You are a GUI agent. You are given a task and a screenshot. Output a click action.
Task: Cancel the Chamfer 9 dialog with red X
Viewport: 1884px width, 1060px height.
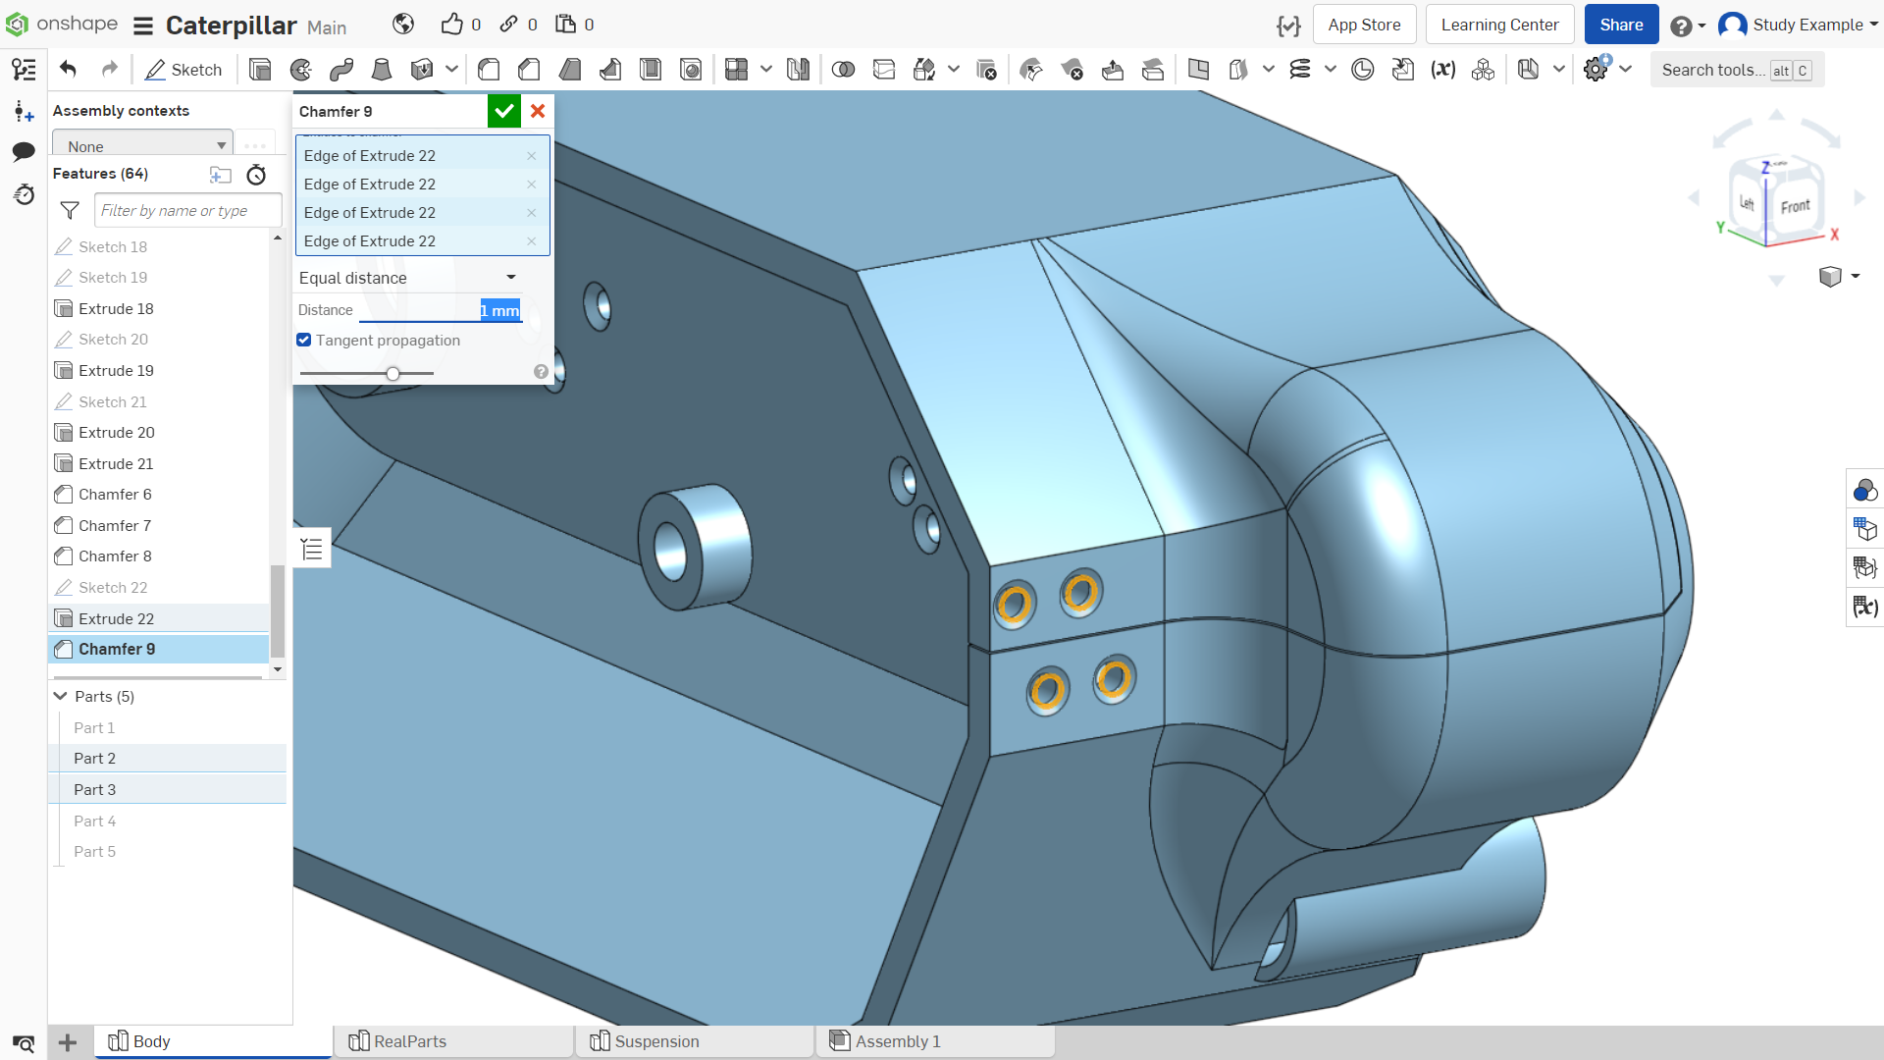[x=538, y=111]
